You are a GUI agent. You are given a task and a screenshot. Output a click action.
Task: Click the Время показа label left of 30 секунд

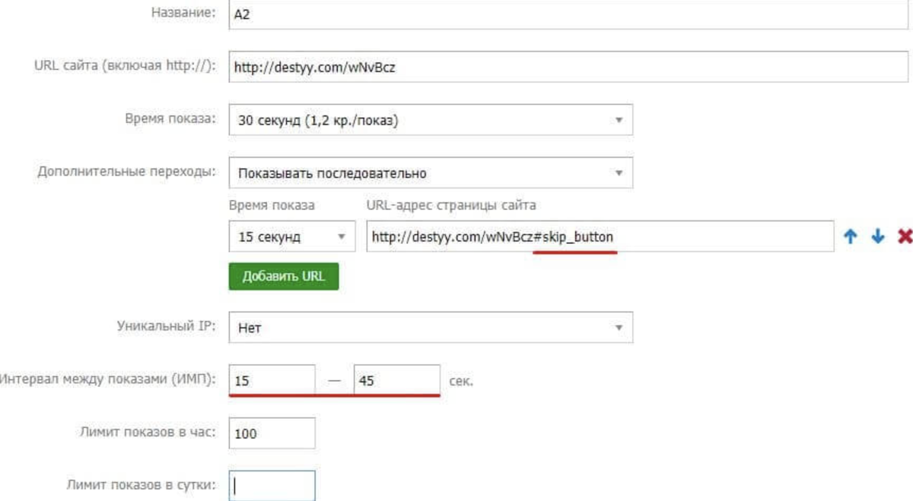click(170, 119)
